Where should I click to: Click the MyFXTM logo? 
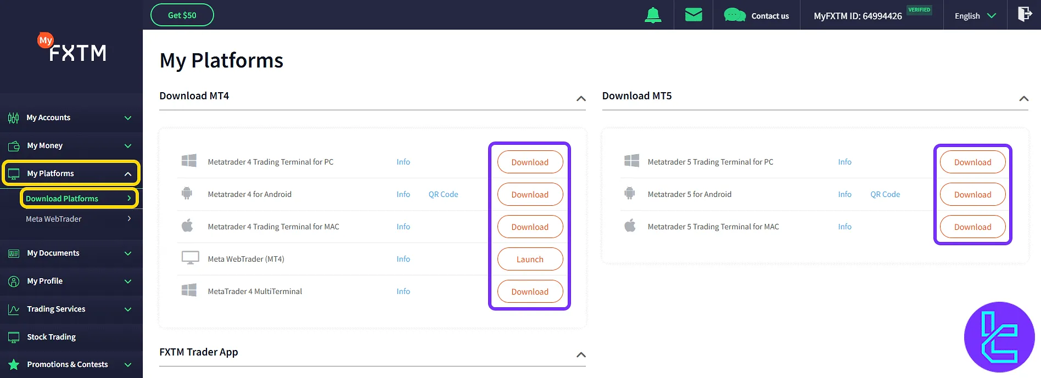pyautogui.click(x=72, y=48)
